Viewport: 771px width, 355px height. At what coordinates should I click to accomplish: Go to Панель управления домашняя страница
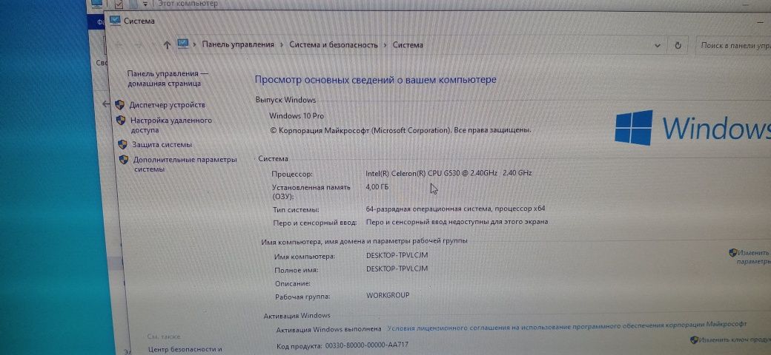(x=168, y=78)
